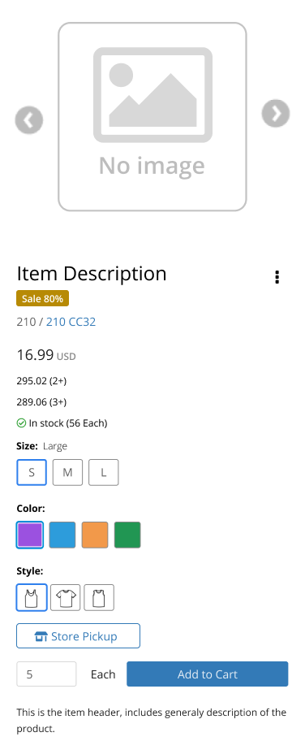Viewport: 305px width, 741px height.
Task: Open the 210 CC32 item link
Action: [x=71, y=322]
